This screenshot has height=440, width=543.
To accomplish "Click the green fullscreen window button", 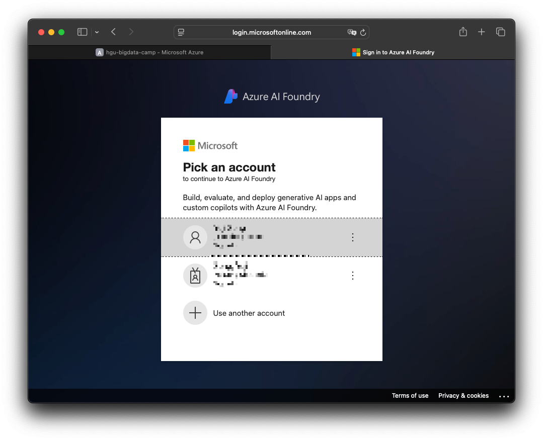I will 61,32.
